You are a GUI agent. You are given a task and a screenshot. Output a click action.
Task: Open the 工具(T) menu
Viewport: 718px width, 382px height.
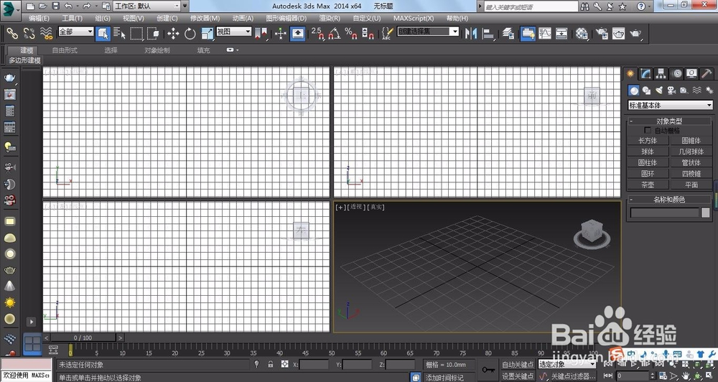coord(73,19)
